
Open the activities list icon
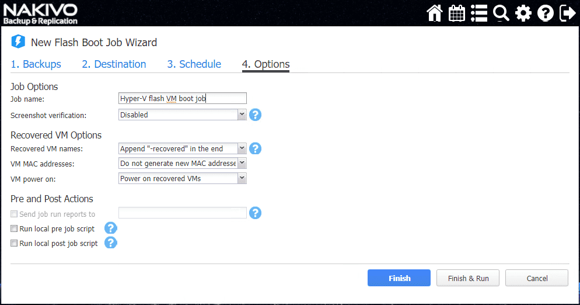click(479, 13)
